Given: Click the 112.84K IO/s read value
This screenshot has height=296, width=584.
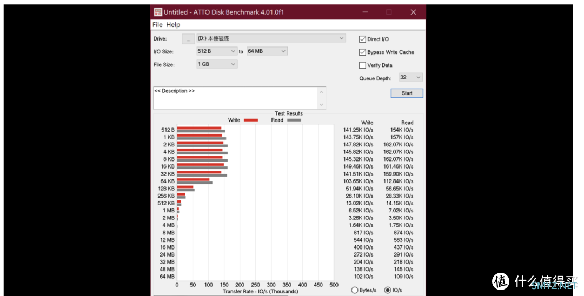Looking at the screenshot, I should click(x=398, y=181).
